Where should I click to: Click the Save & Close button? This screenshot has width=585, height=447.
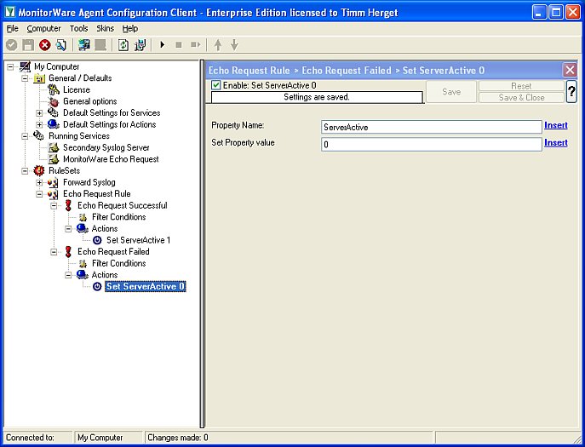tap(521, 97)
